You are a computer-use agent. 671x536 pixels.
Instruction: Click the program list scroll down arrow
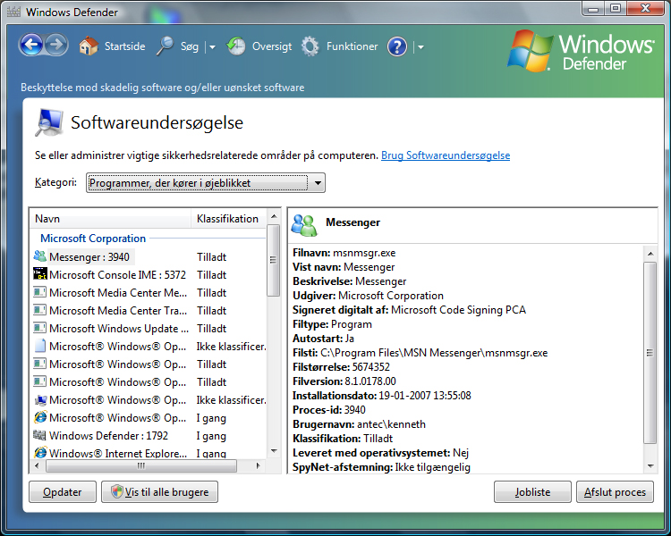274,451
